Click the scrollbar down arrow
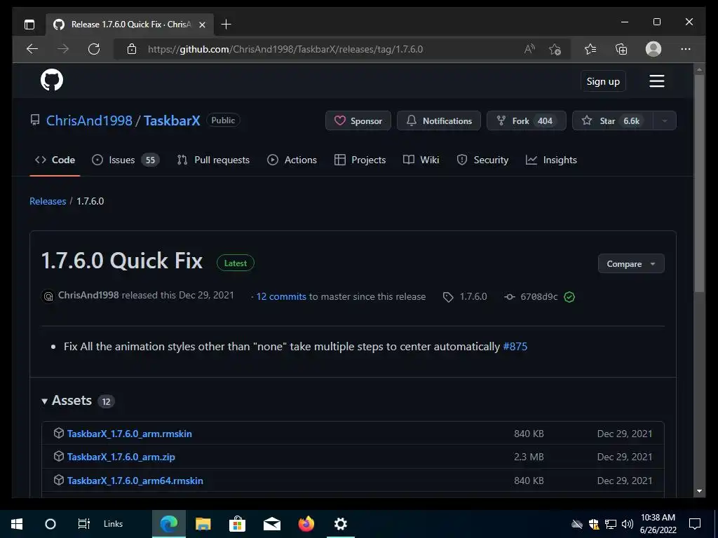This screenshot has width=718, height=538. click(699, 491)
